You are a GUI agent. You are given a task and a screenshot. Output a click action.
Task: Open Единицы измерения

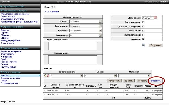pyautogui.click(x=11, y=52)
